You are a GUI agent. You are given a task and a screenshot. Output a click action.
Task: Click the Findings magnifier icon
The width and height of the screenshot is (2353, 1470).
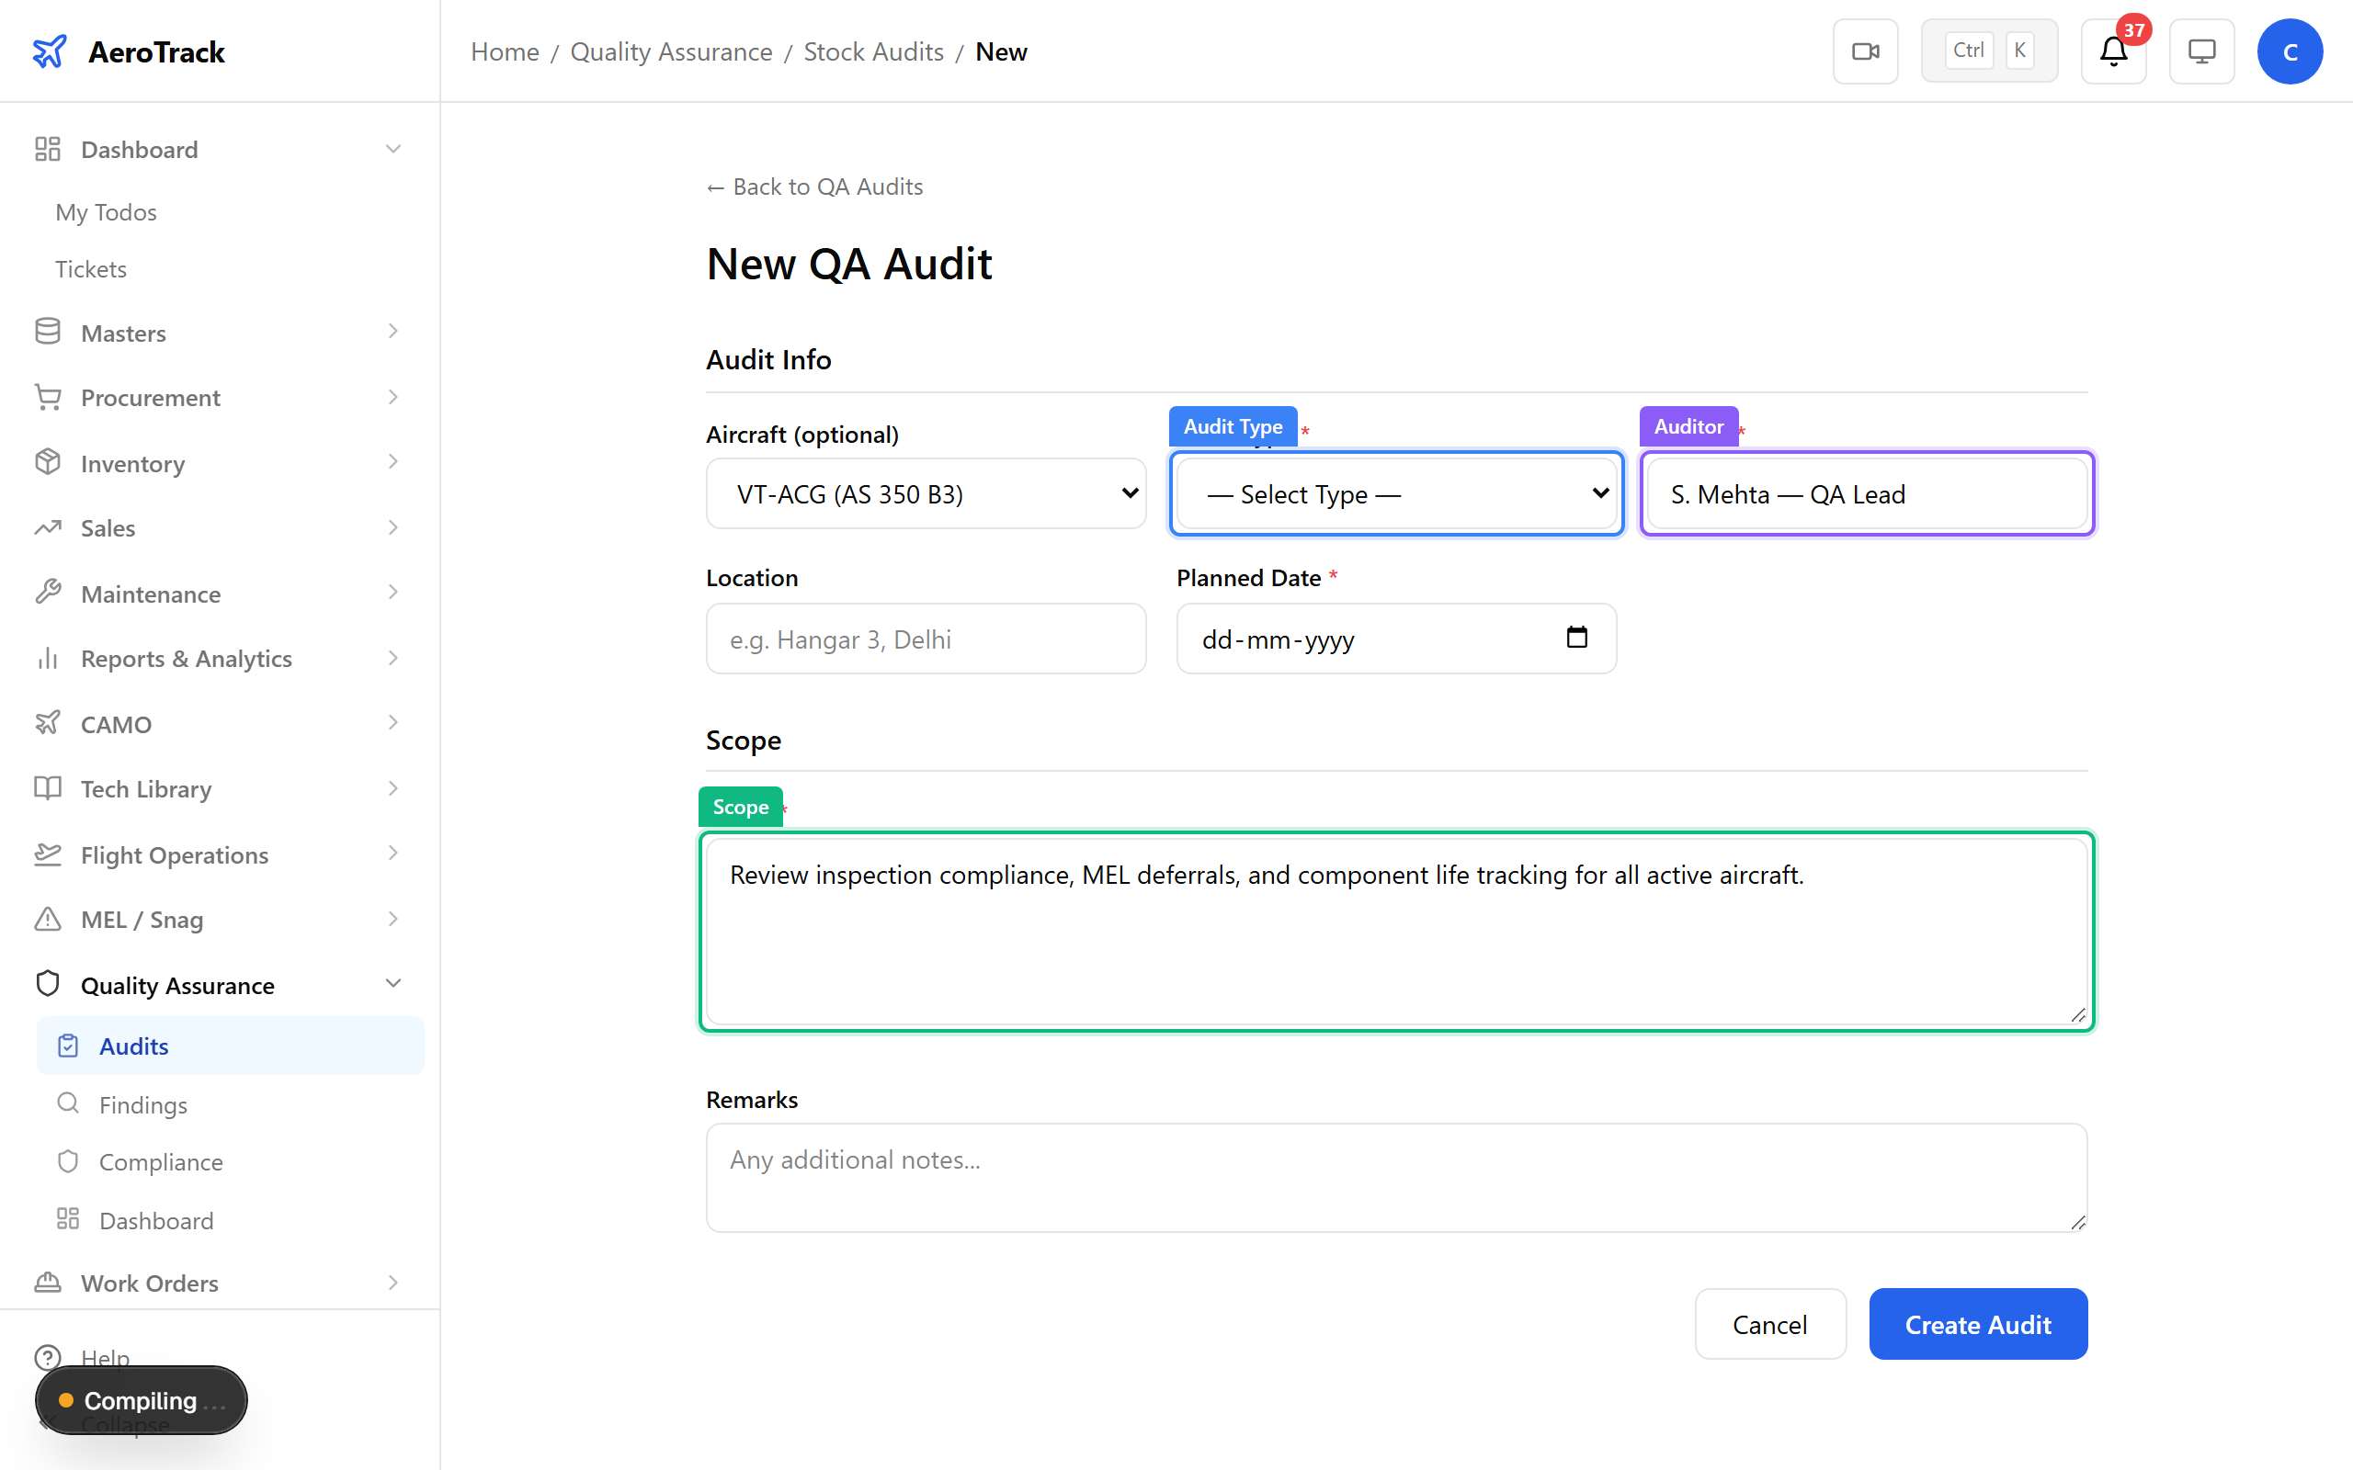[67, 1103]
